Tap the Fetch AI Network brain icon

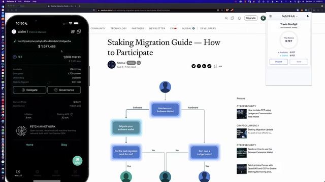[21, 130]
